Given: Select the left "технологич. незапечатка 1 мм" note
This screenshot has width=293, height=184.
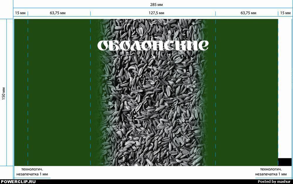Looking at the screenshot, I should tap(32, 172).
